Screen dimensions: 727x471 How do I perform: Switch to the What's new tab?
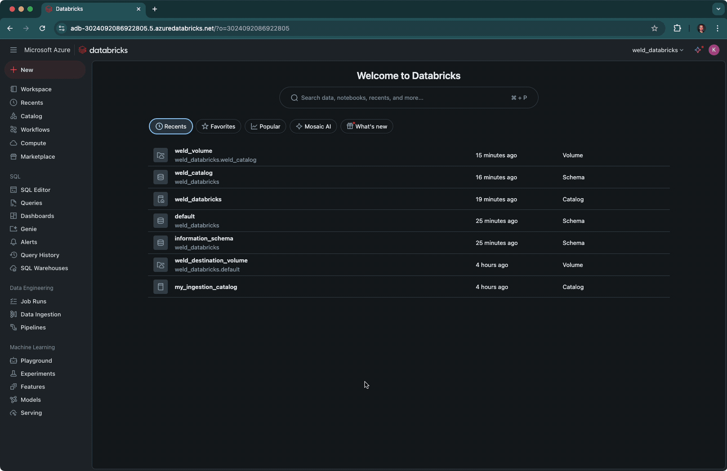coord(366,126)
